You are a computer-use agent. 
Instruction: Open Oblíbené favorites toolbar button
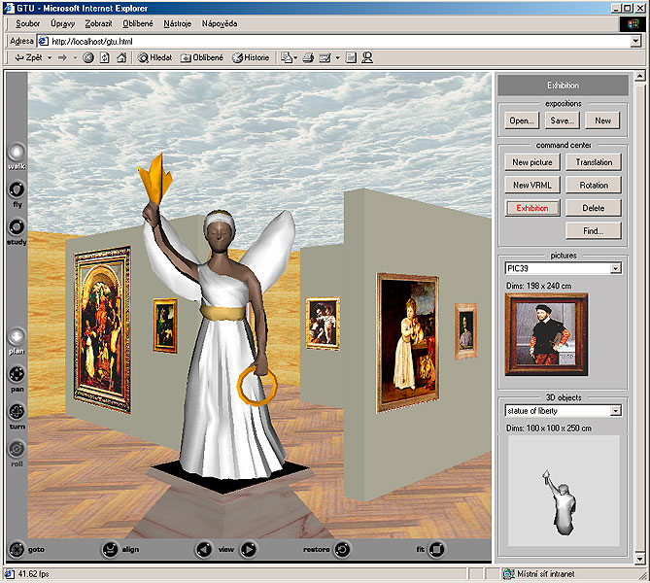[x=202, y=57]
